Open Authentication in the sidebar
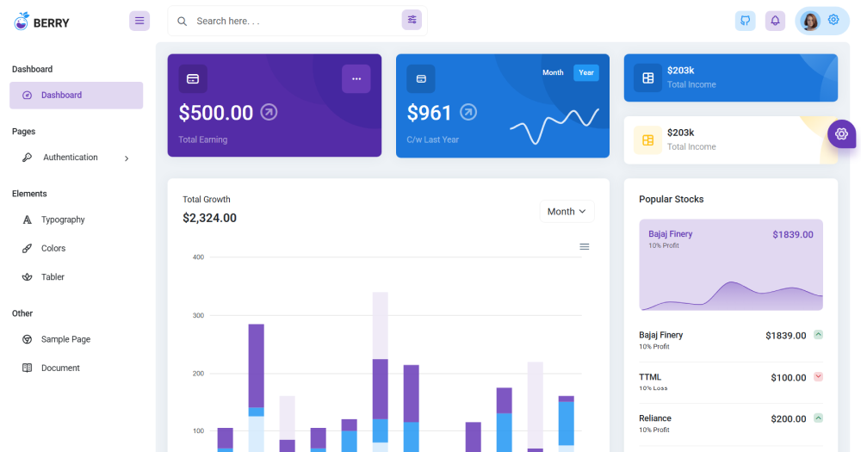This screenshot has width=861, height=452. pyautogui.click(x=77, y=158)
